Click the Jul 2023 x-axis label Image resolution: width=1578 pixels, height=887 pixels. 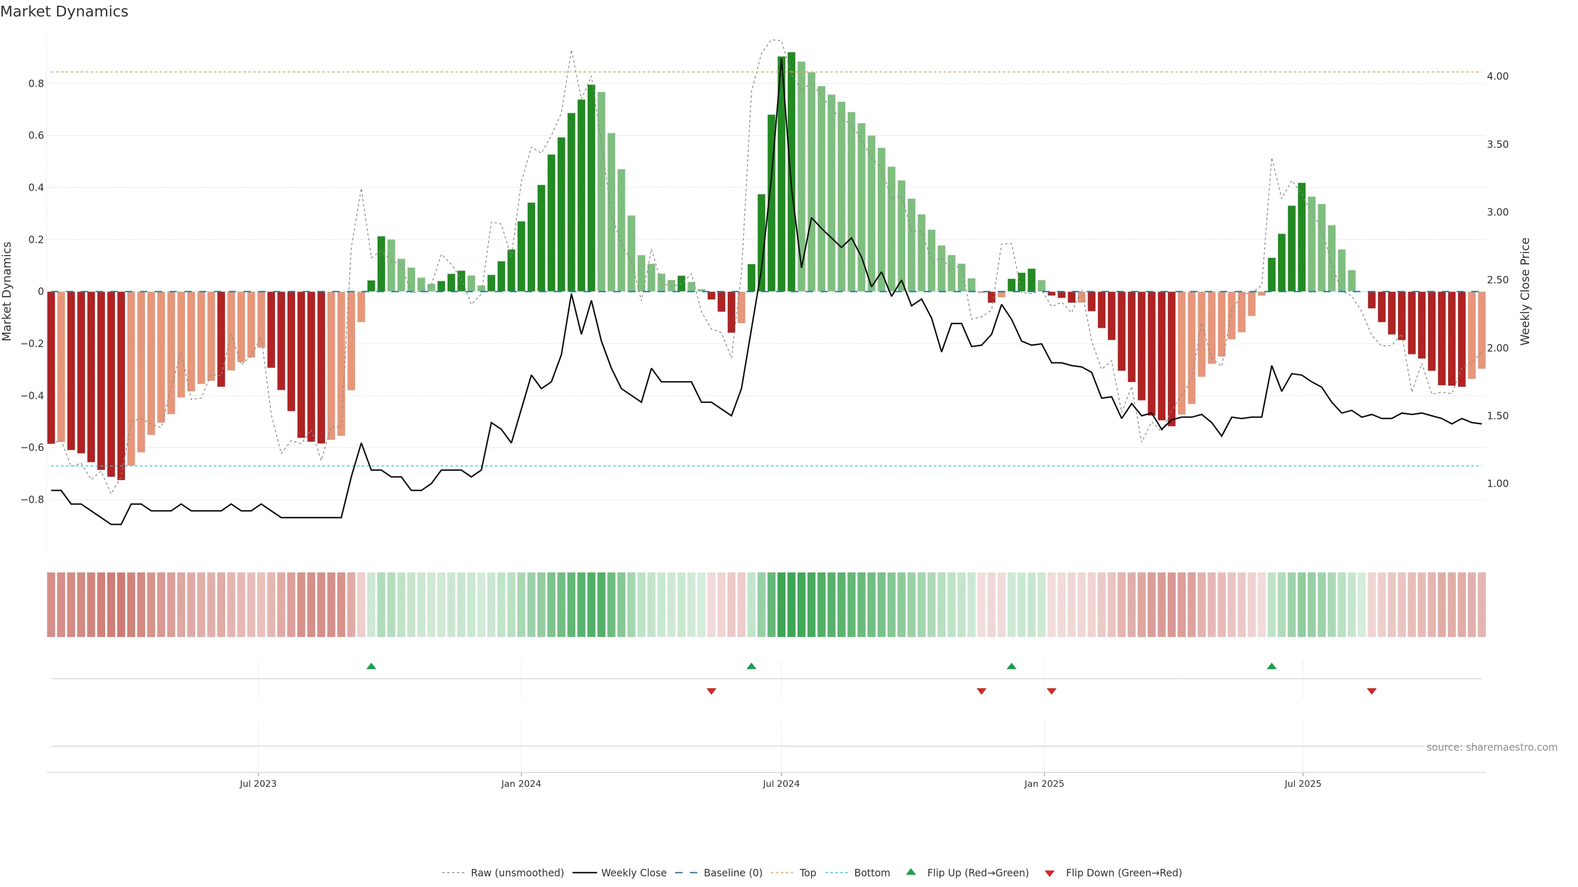coord(258,784)
